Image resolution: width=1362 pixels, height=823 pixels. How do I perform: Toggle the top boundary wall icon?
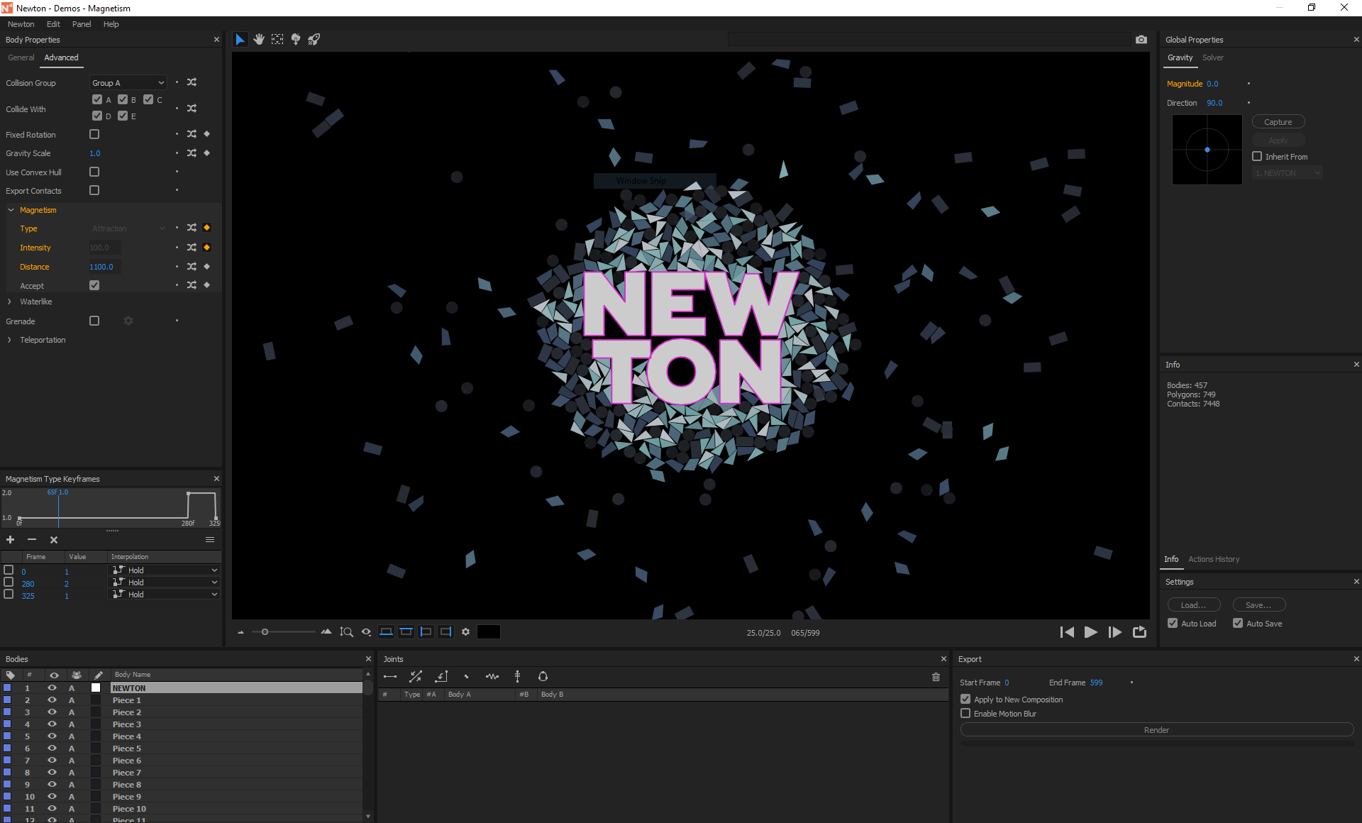pos(406,632)
